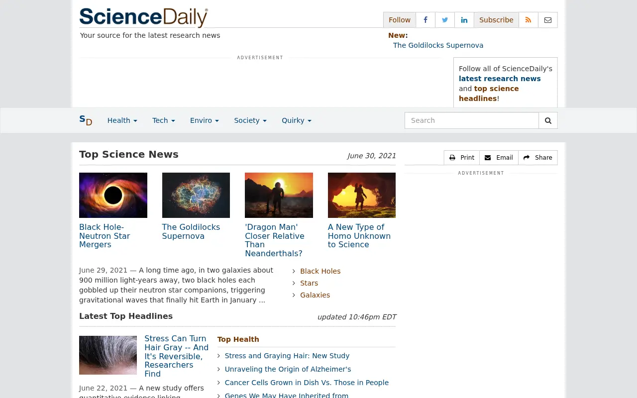637x398 pixels.
Task: Expand the Tech dropdown menu
Action: pyautogui.click(x=164, y=120)
